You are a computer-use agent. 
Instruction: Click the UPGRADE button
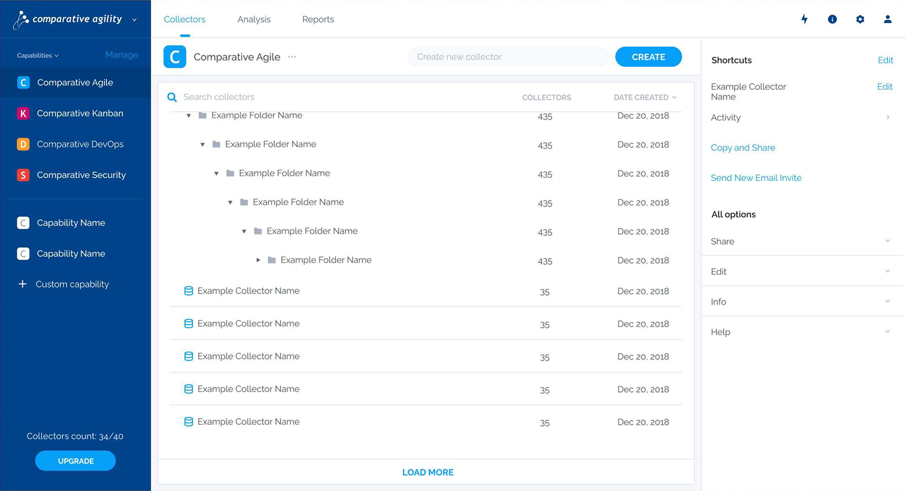[x=75, y=461]
